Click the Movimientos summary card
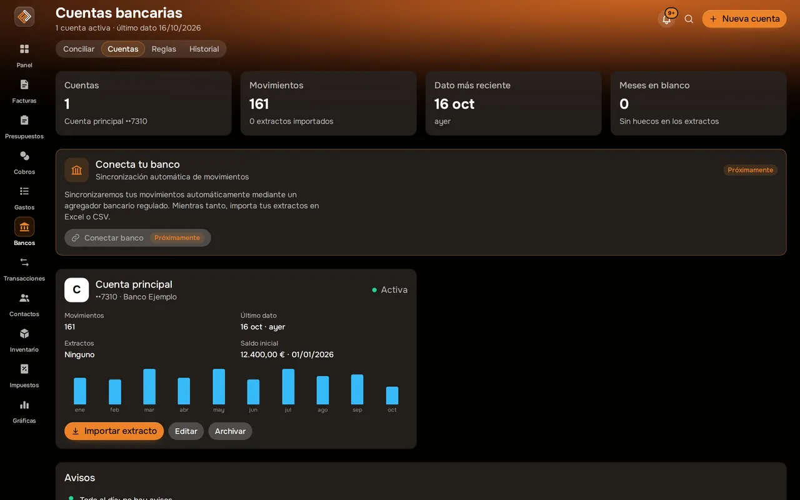Screen dimensions: 800x500 329,103
